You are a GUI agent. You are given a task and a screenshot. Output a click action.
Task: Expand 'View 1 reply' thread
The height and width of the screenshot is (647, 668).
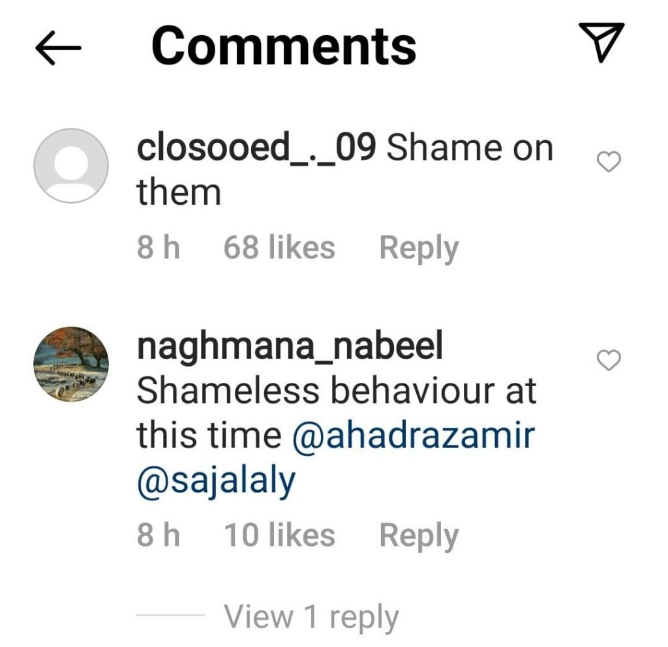coord(311,617)
